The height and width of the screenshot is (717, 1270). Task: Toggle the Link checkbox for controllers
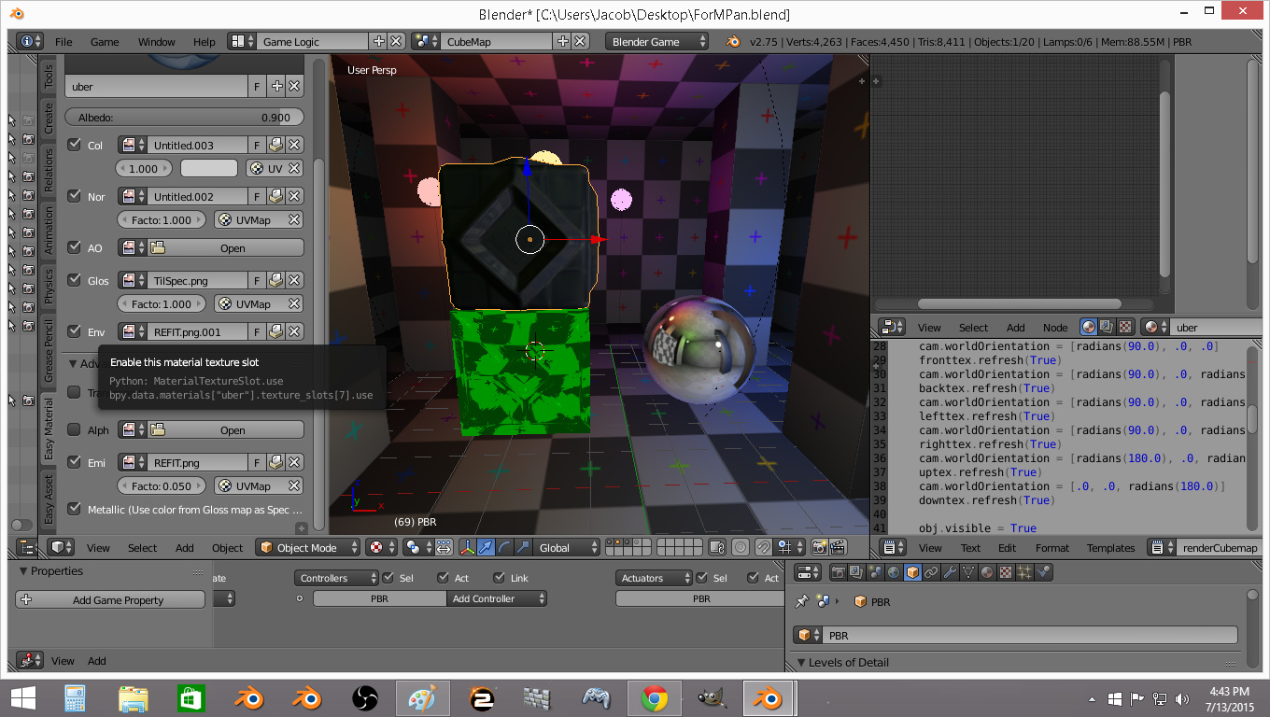tap(500, 578)
